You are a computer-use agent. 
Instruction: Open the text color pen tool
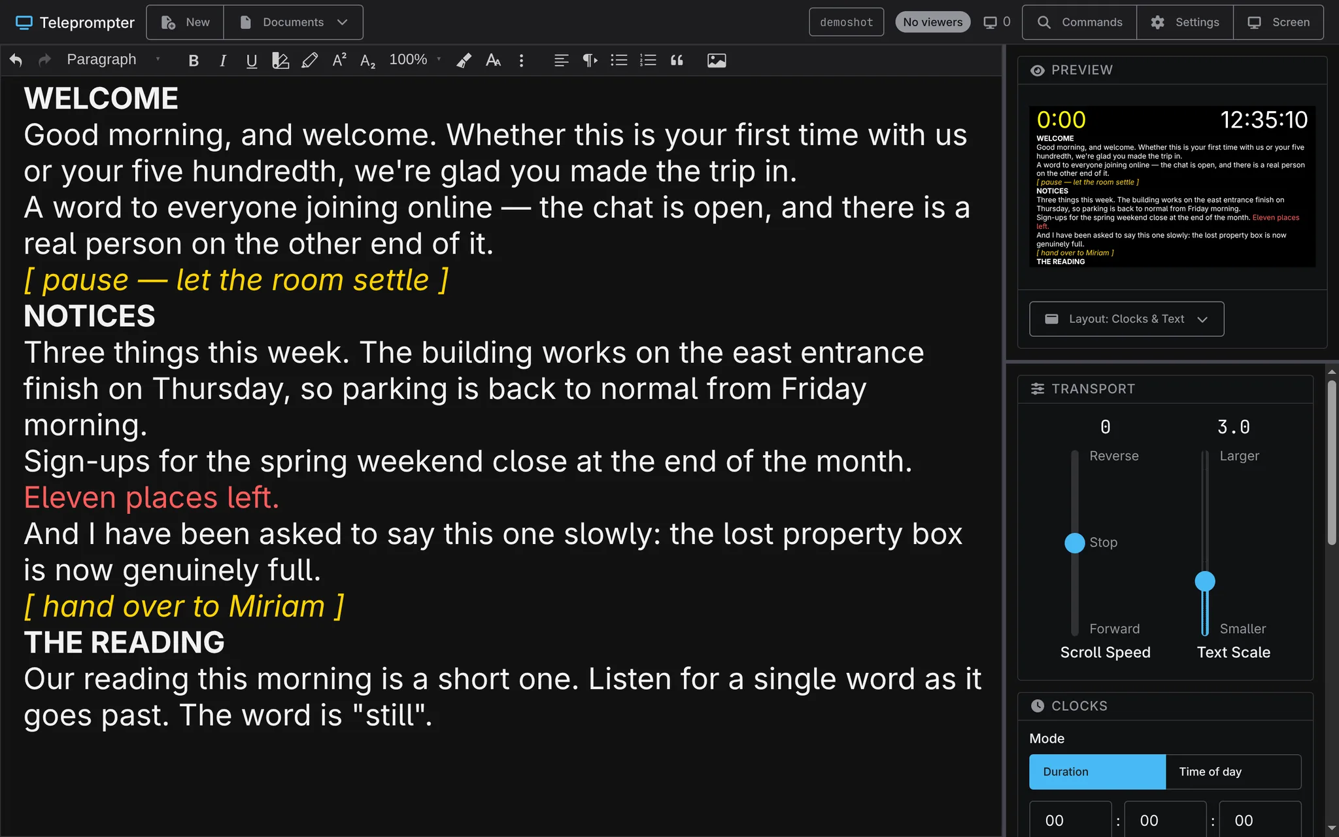tap(309, 60)
